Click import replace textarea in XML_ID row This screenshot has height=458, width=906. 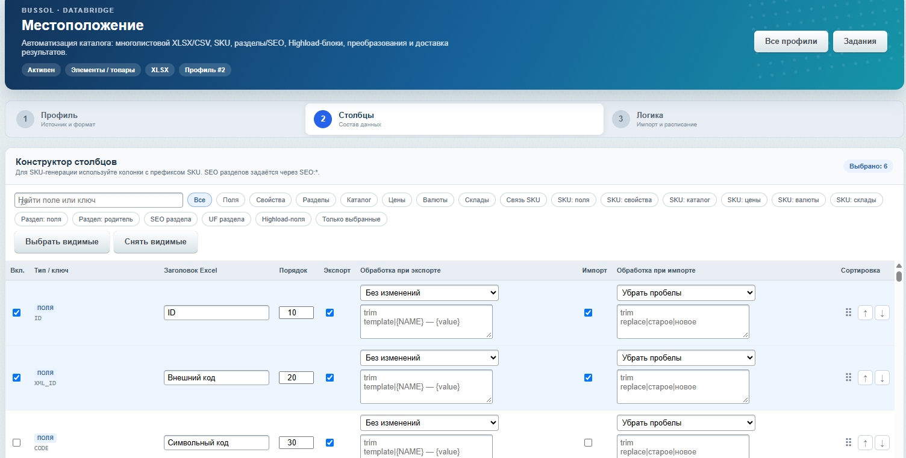[x=683, y=386]
